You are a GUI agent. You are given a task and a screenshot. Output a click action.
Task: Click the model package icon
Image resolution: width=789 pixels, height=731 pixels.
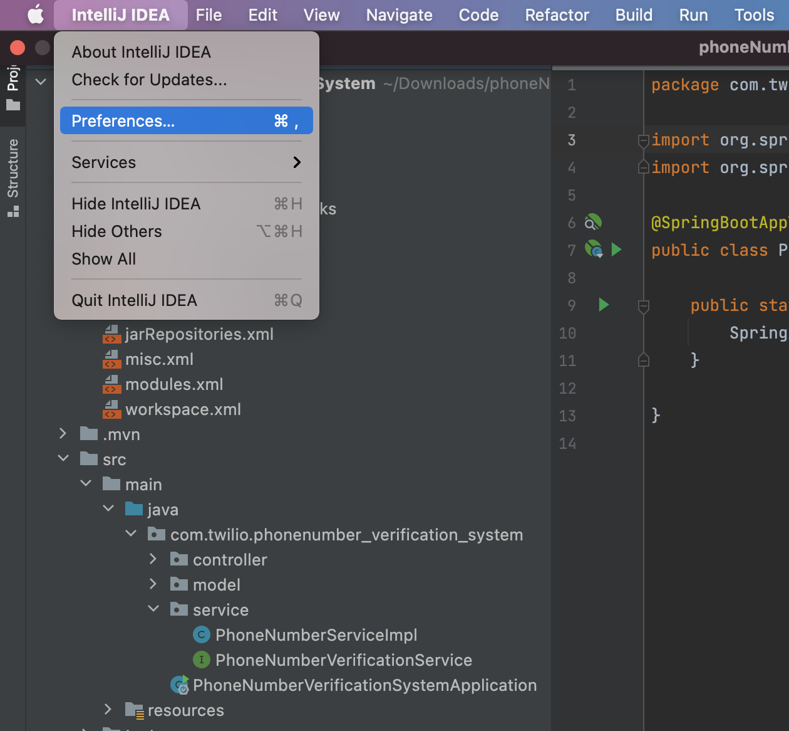pyautogui.click(x=179, y=584)
